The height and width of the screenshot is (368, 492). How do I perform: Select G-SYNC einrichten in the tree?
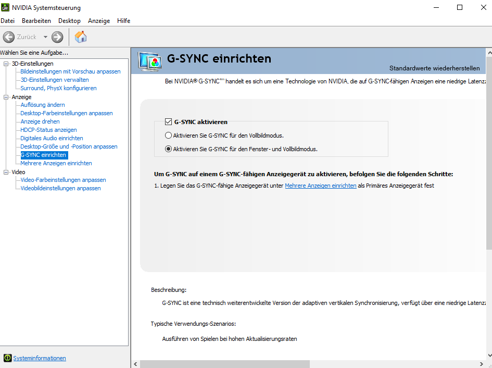pyautogui.click(x=44, y=155)
